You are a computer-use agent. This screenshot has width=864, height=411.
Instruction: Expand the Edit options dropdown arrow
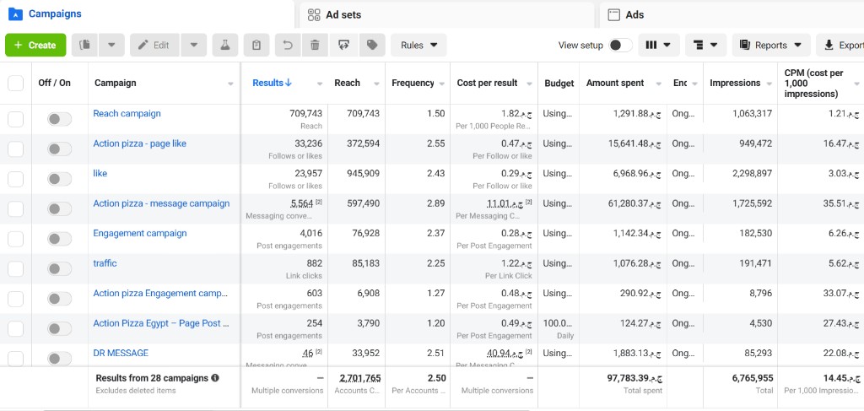coord(194,46)
